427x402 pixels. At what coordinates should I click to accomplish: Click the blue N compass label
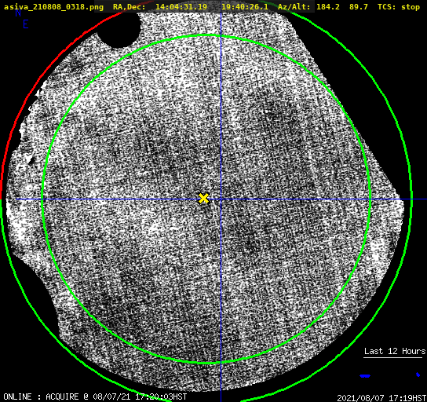(18, 13)
